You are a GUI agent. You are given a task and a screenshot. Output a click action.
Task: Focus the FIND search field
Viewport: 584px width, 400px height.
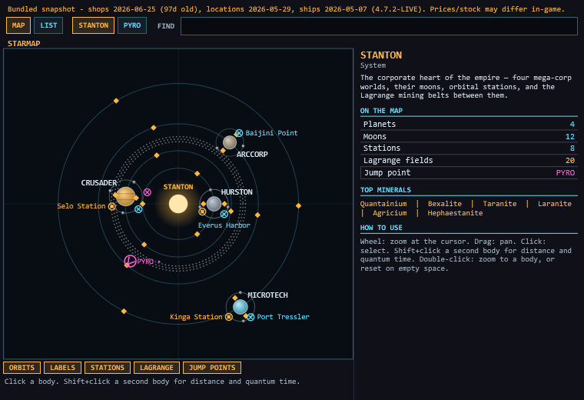[379, 26]
